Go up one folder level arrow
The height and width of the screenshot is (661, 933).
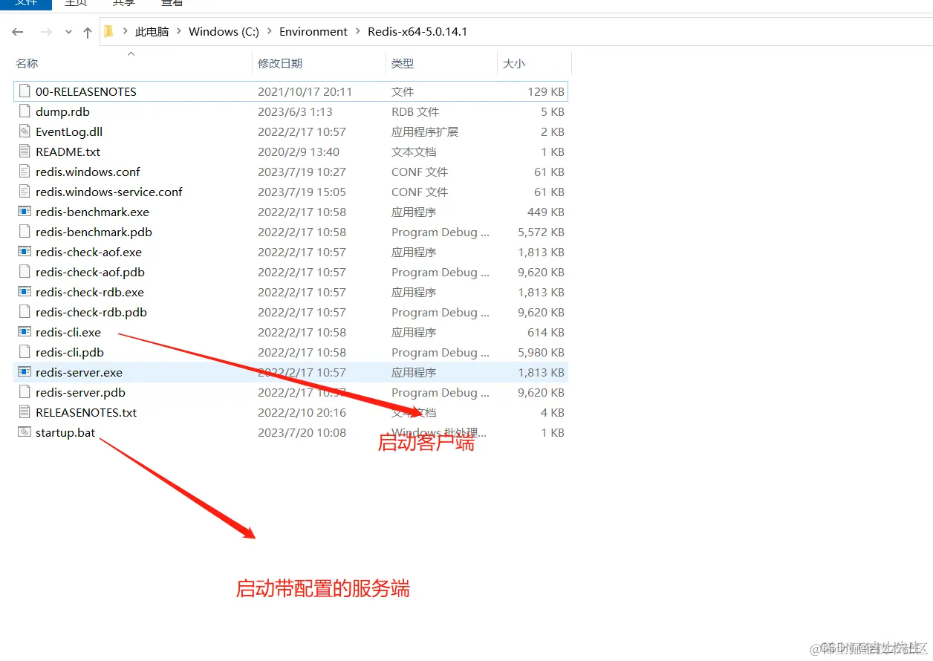(88, 32)
